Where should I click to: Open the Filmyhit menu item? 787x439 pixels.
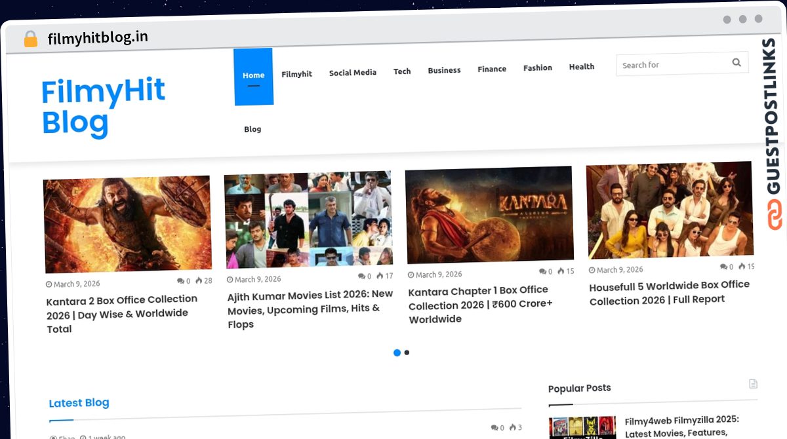296,74
